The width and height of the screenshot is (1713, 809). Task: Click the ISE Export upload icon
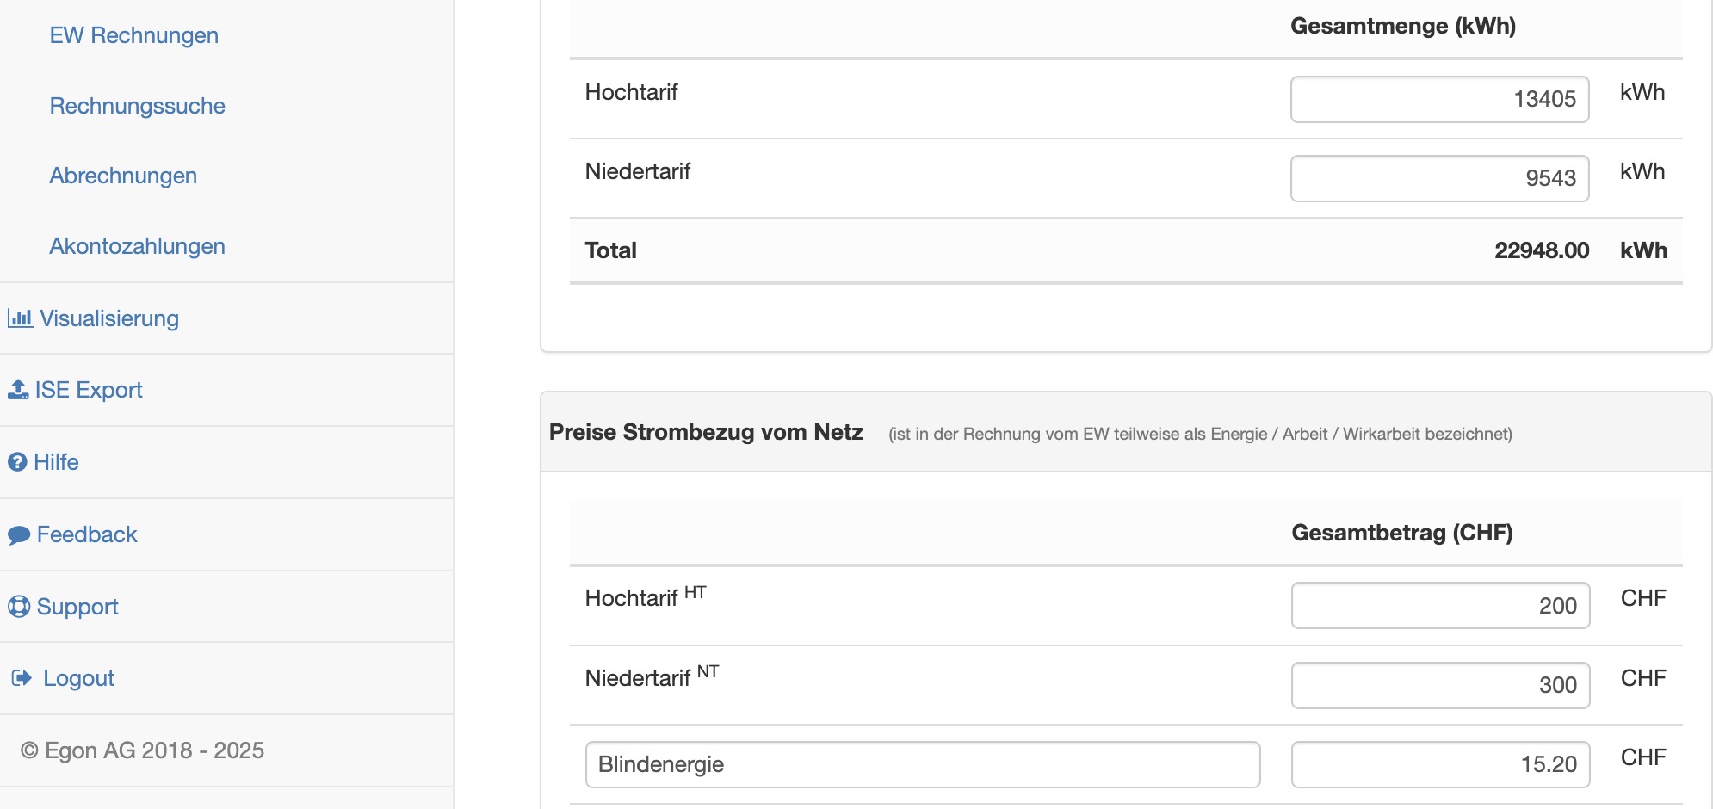coord(18,390)
